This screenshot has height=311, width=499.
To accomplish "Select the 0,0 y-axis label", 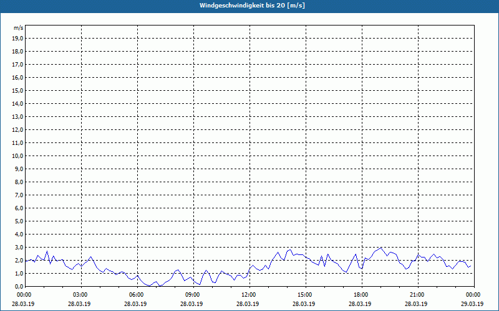I will click(x=19, y=287).
